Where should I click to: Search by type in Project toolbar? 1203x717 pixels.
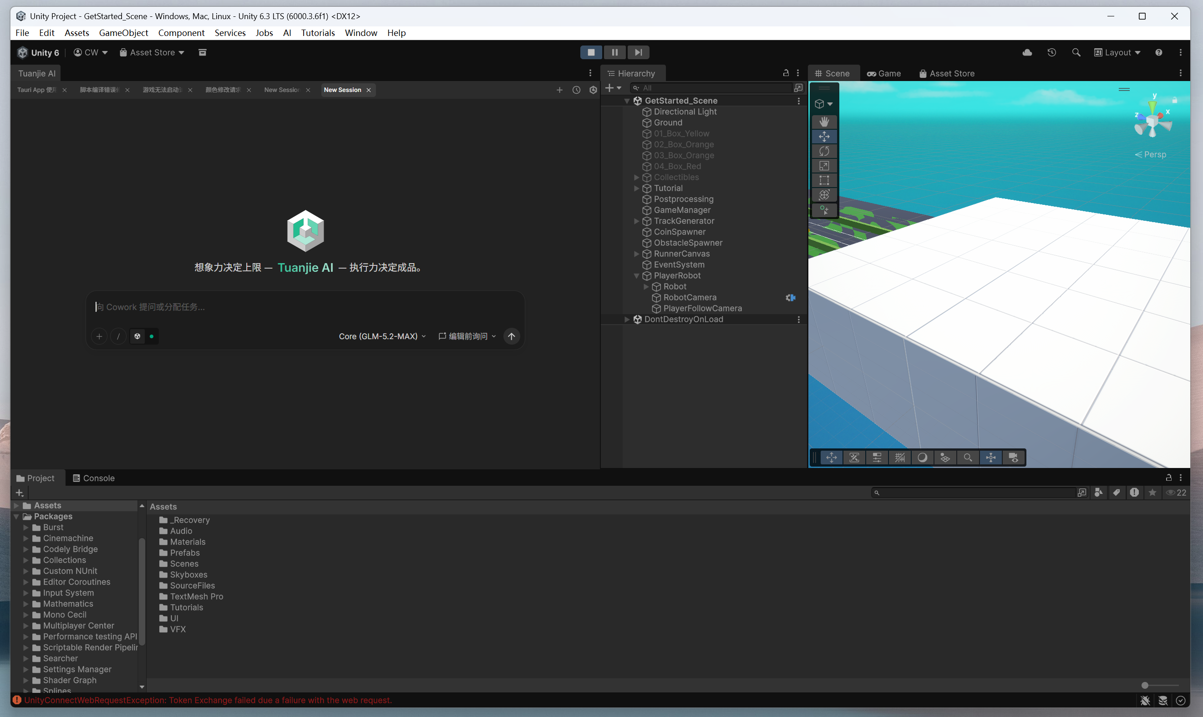tap(1098, 492)
